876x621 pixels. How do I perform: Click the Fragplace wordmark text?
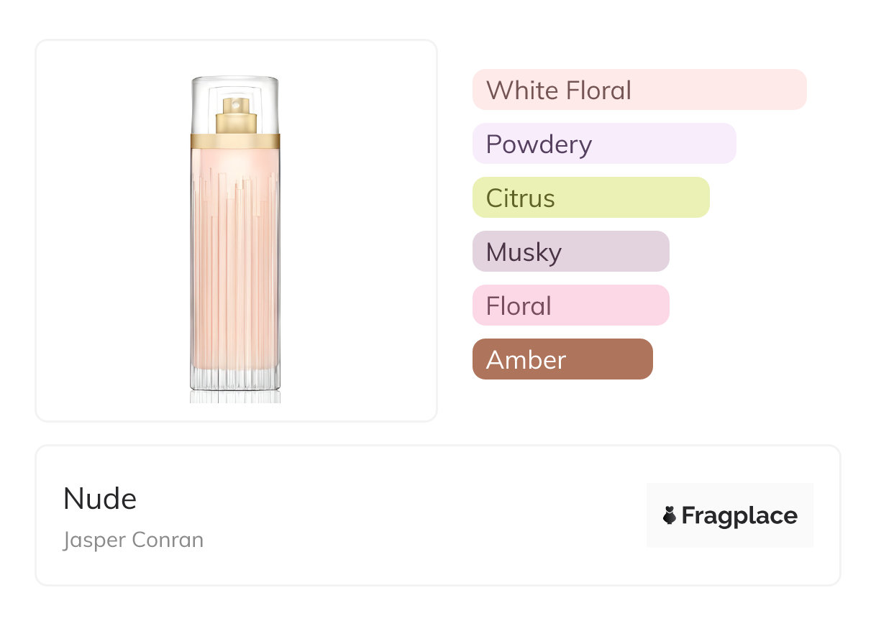pos(739,516)
